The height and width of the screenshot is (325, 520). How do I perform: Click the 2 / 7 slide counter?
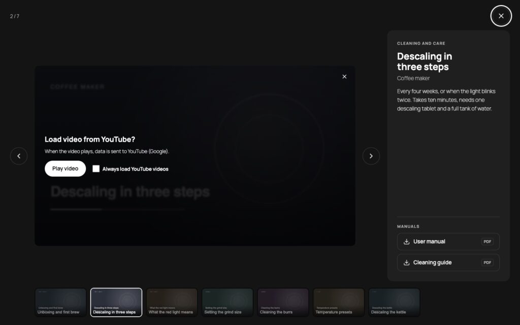(x=15, y=16)
